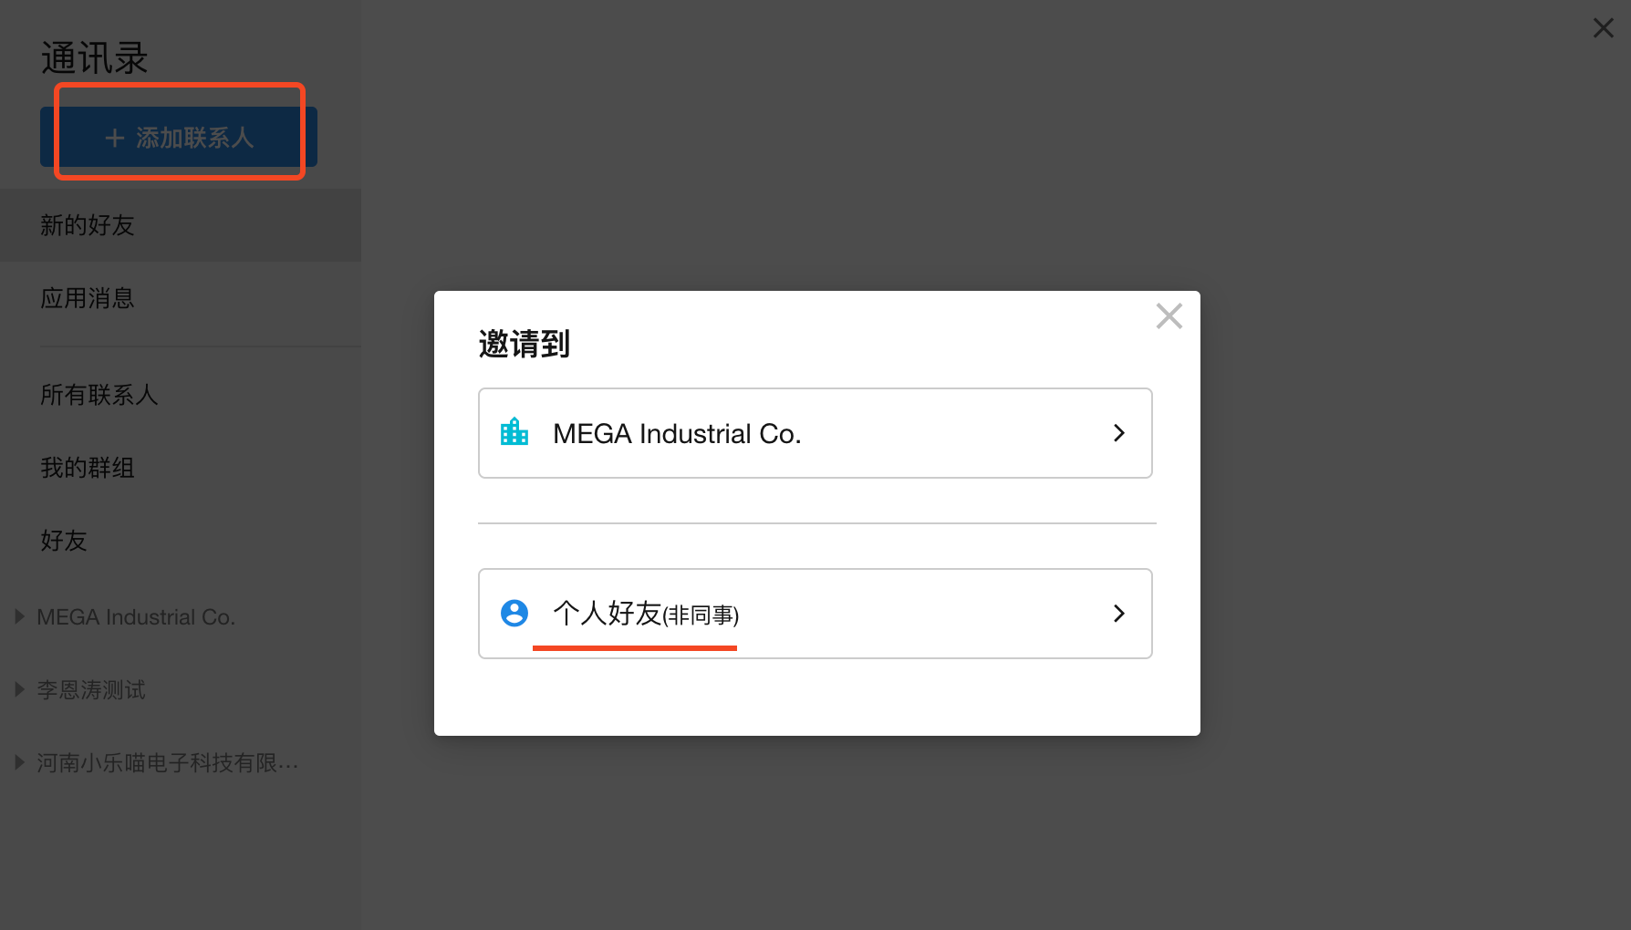
Task: Go to 我的群组 list
Action: pyautogui.click(x=88, y=468)
